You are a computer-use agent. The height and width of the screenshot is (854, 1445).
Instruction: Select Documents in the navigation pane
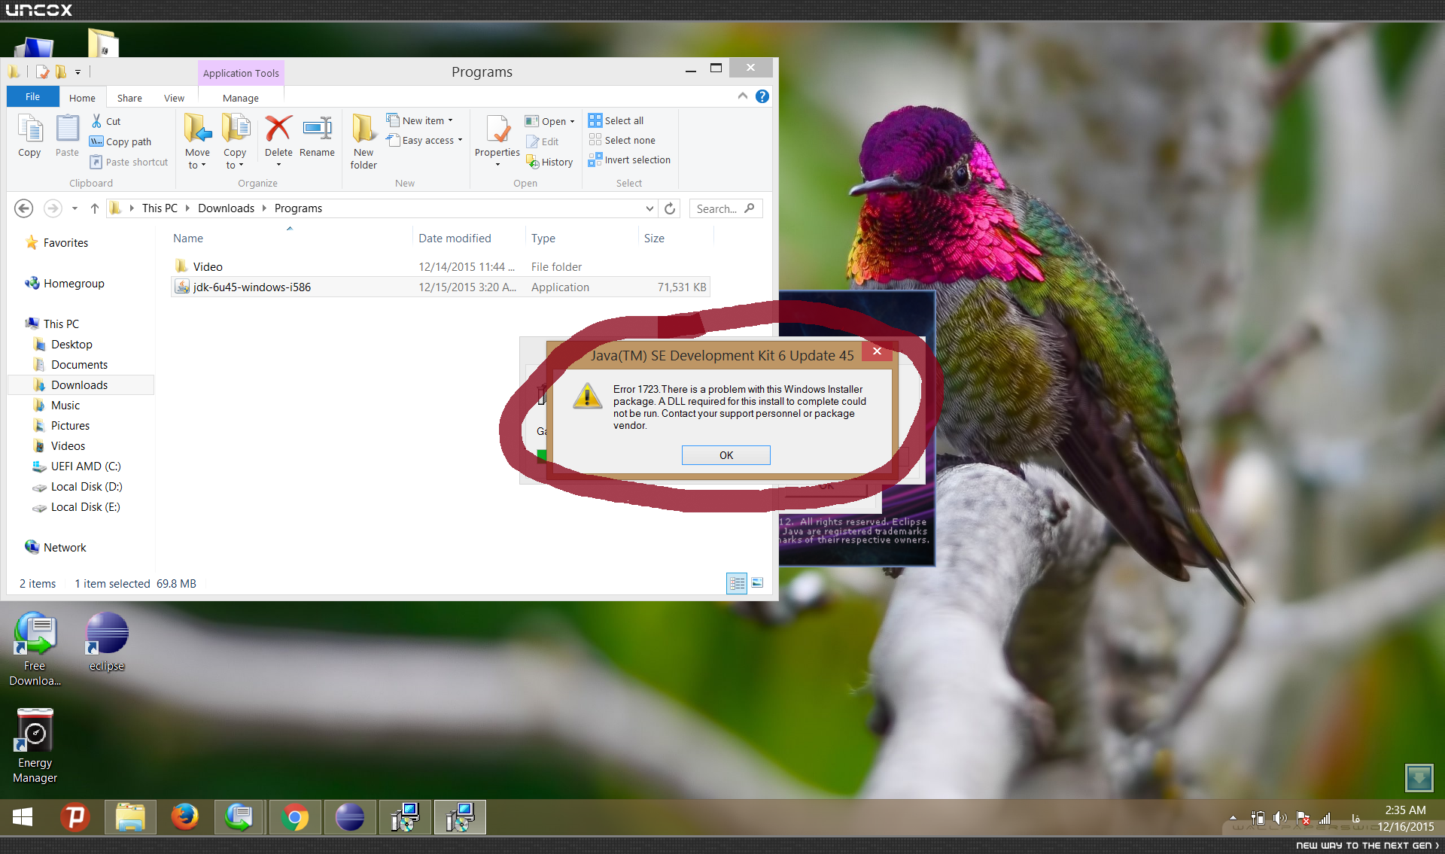tap(79, 364)
